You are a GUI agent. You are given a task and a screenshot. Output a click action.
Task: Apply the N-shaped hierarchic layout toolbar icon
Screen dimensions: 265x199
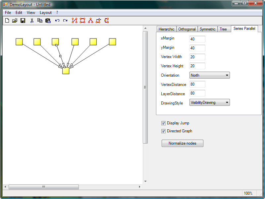(74, 21)
